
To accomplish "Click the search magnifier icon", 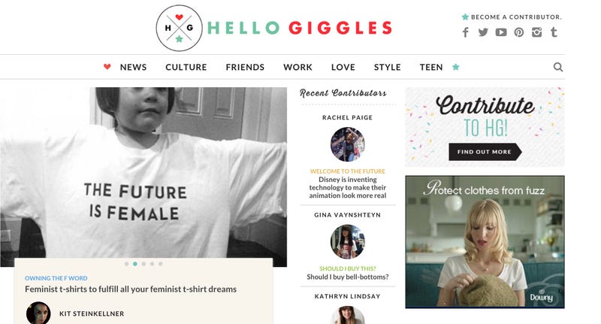I will [x=558, y=67].
